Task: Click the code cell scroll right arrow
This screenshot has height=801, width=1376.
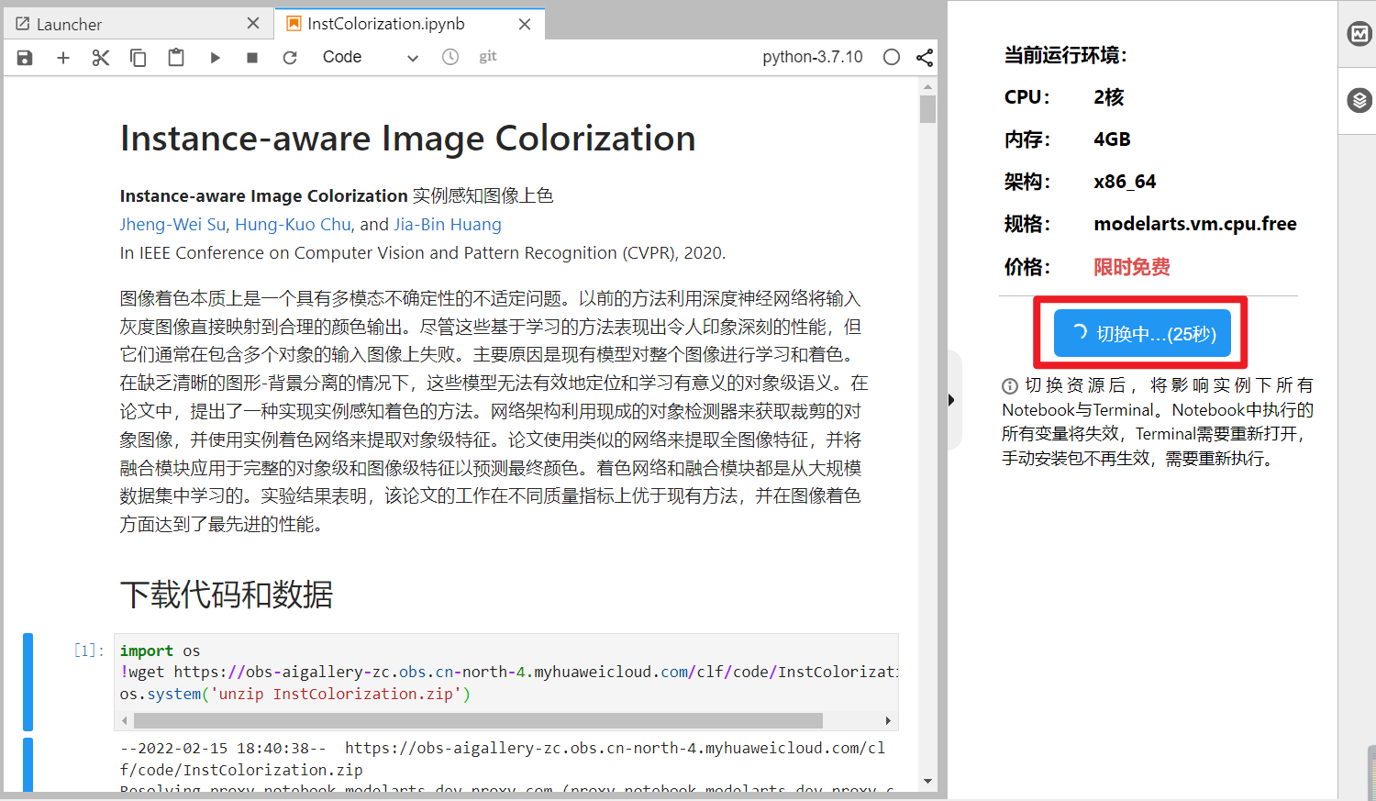Action: point(888,720)
